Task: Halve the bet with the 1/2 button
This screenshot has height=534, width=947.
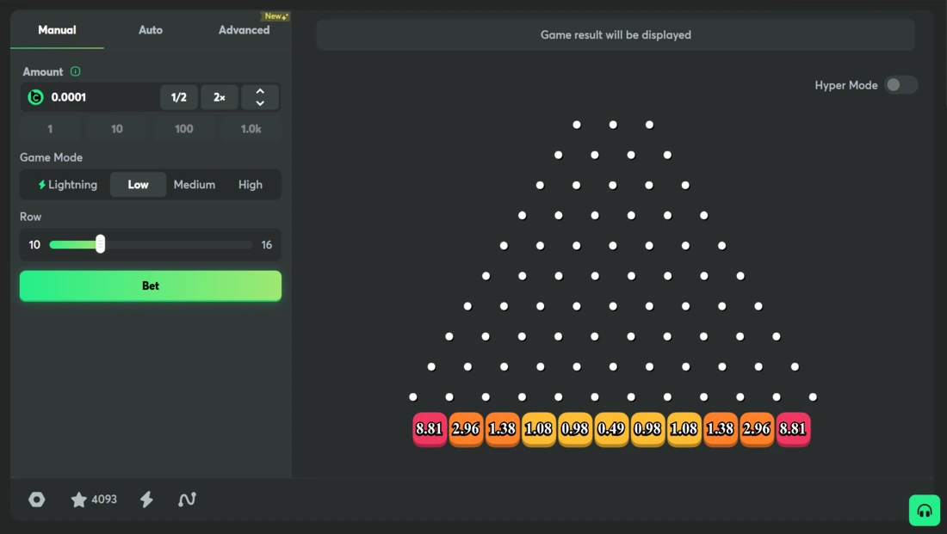Action: pyautogui.click(x=179, y=97)
